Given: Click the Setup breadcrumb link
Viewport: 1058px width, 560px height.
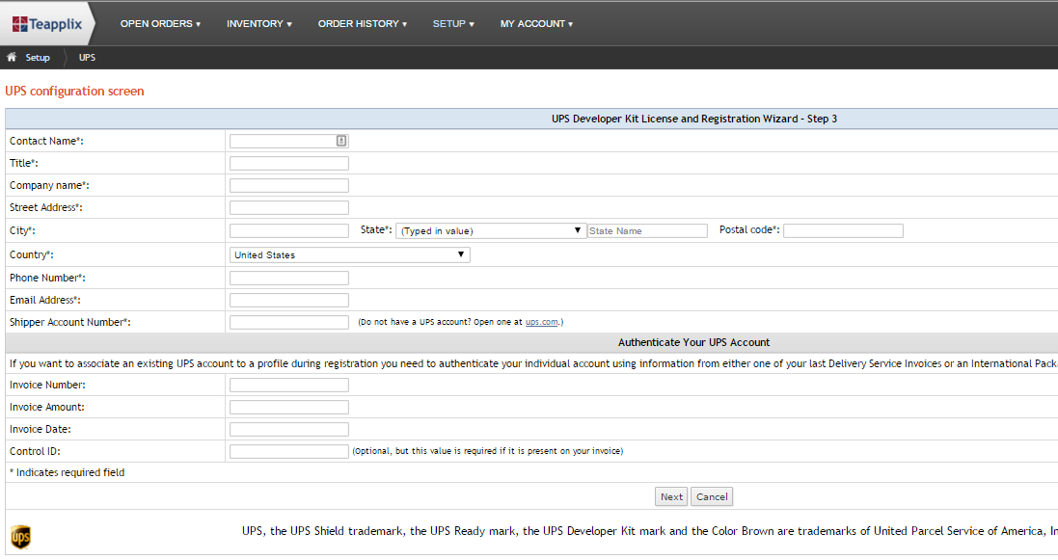Looking at the screenshot, I should click(38, 58).
